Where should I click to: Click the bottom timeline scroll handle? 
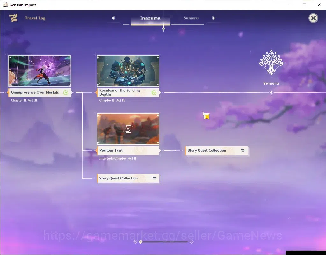coord(141,242)
